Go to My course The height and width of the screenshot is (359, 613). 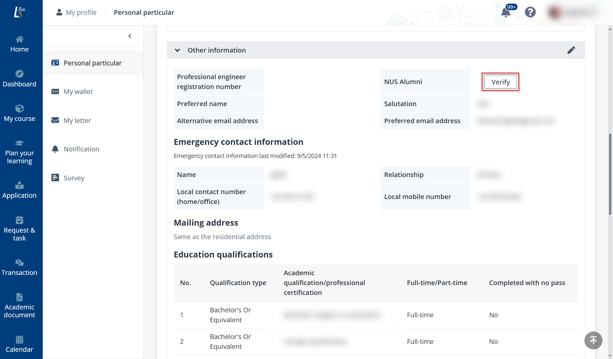tap(19, 113)
